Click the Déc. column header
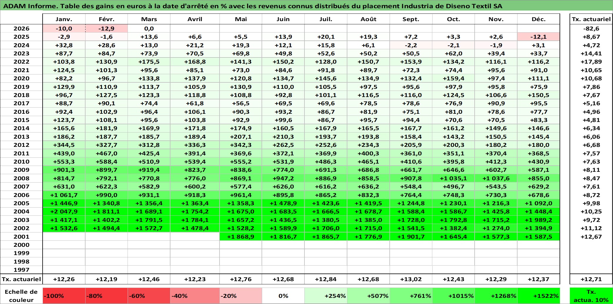 (538, 19)
